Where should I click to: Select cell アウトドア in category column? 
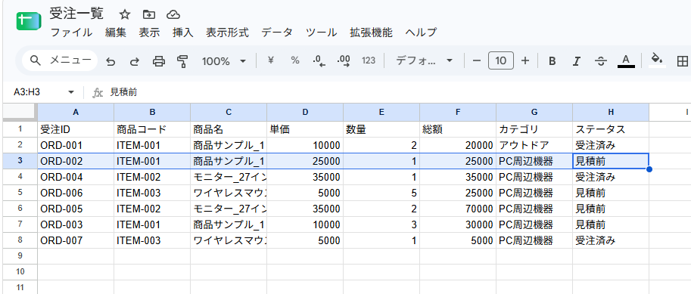click(534, 145)
